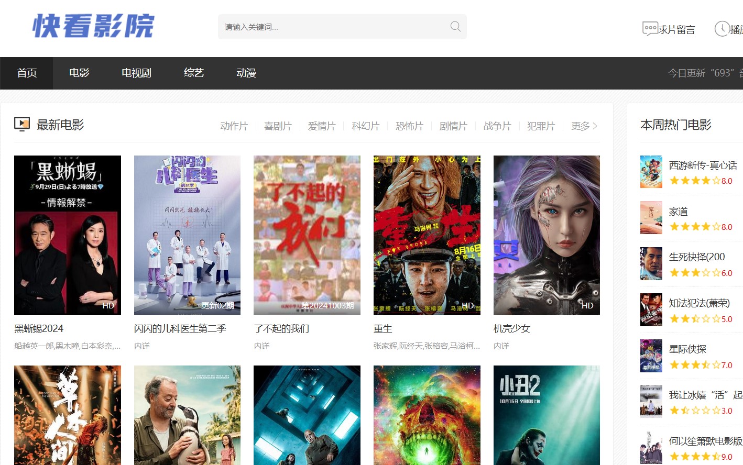This screenshot has height=465, width=743.
Task: Open 我让冰嬉"活"起 in hot list
Action: click(x=706, y=395)
